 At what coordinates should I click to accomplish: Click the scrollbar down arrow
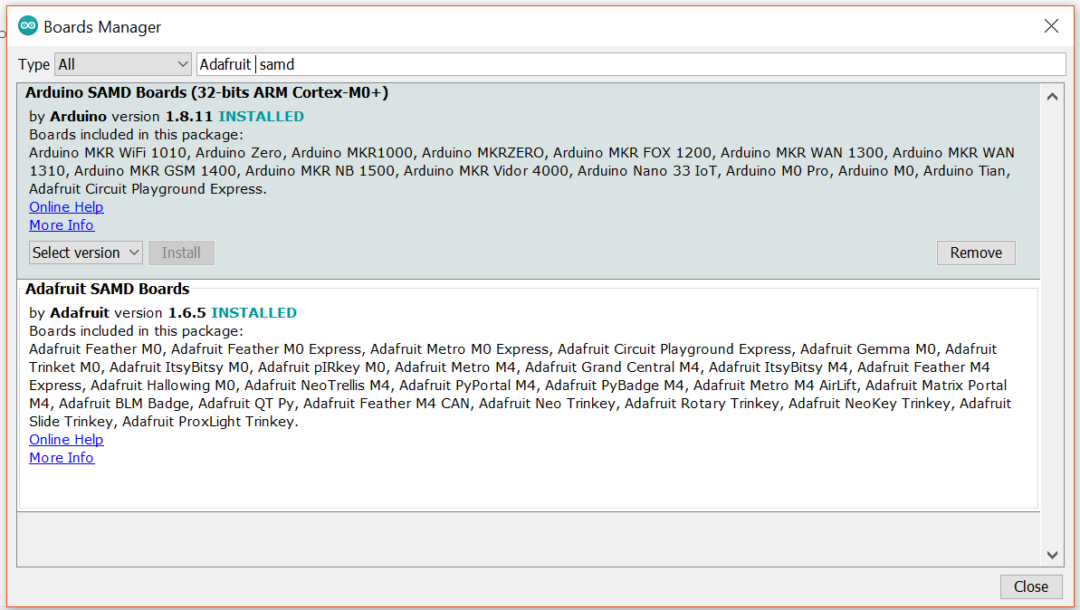point(1052,555)
